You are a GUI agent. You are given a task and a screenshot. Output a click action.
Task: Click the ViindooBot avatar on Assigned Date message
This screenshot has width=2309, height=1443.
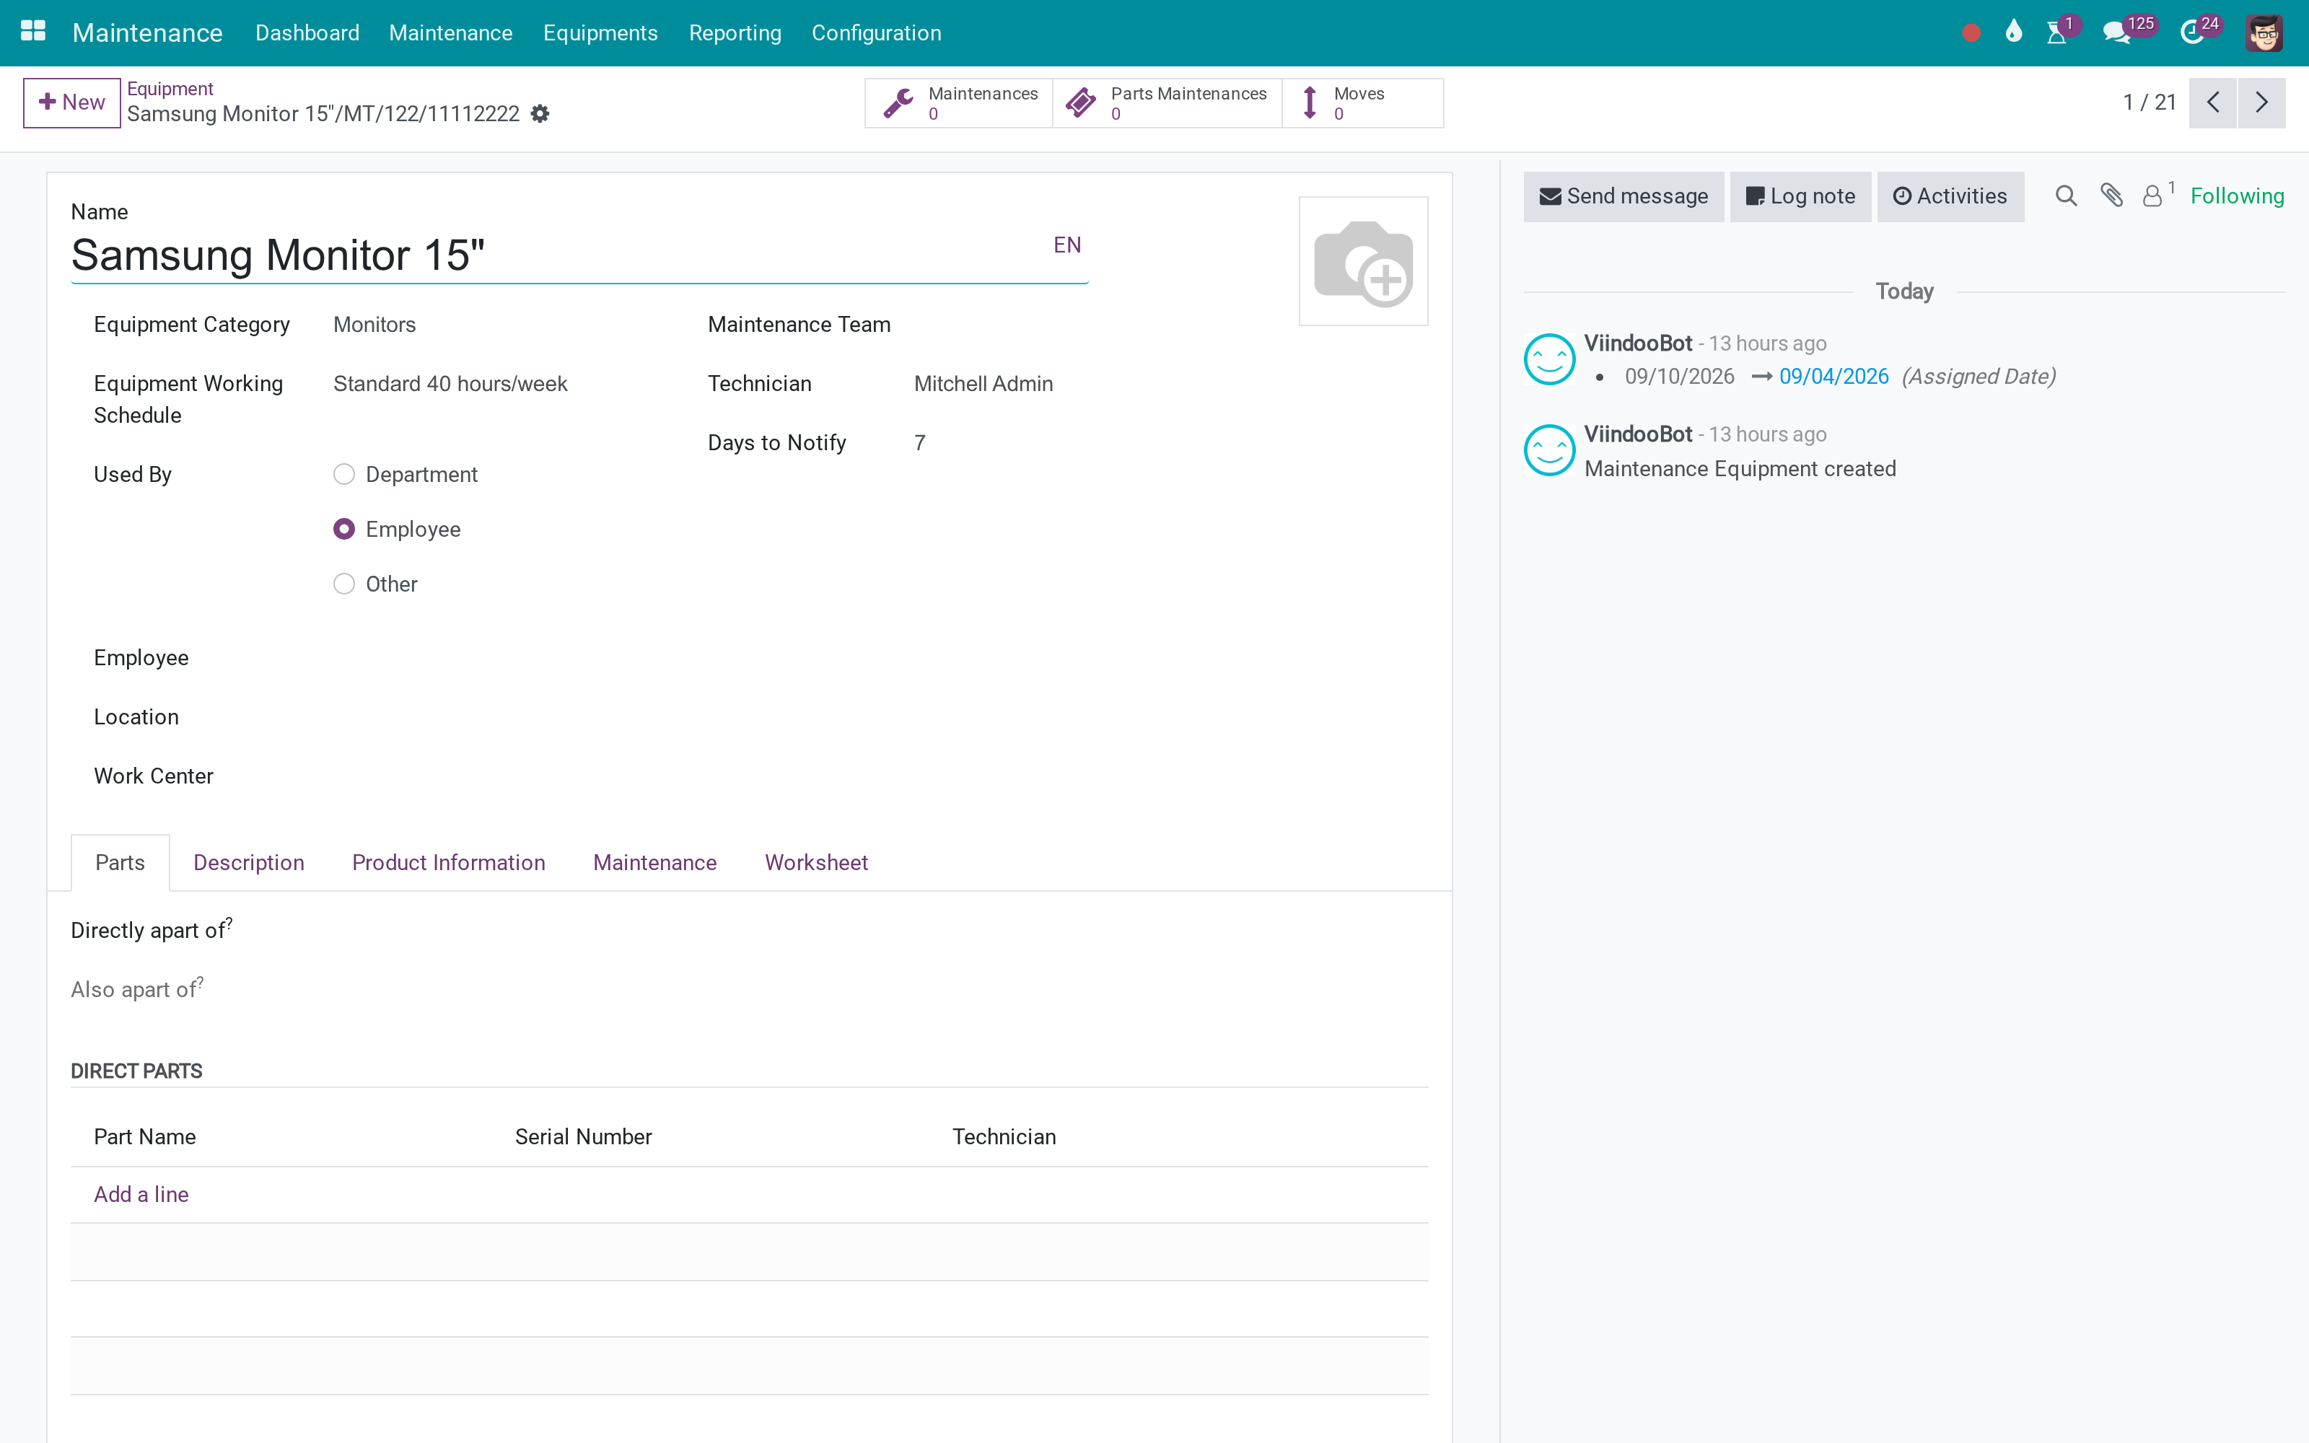point(1549,359)
